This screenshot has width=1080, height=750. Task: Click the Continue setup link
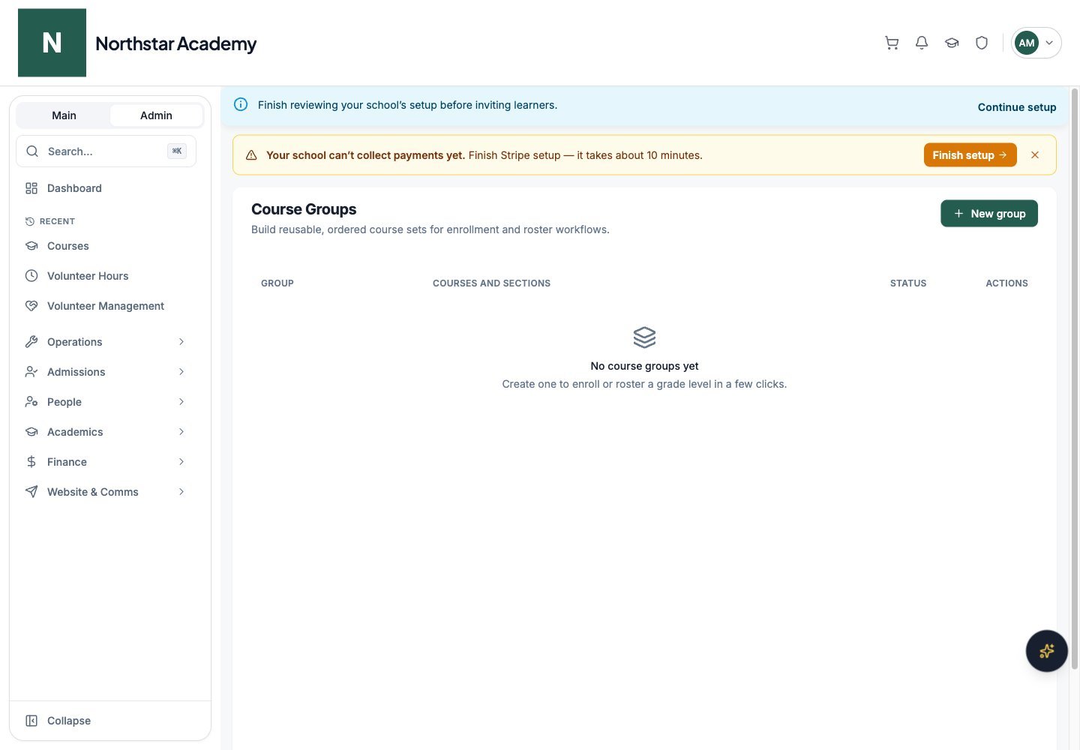tap(1017, 107)
